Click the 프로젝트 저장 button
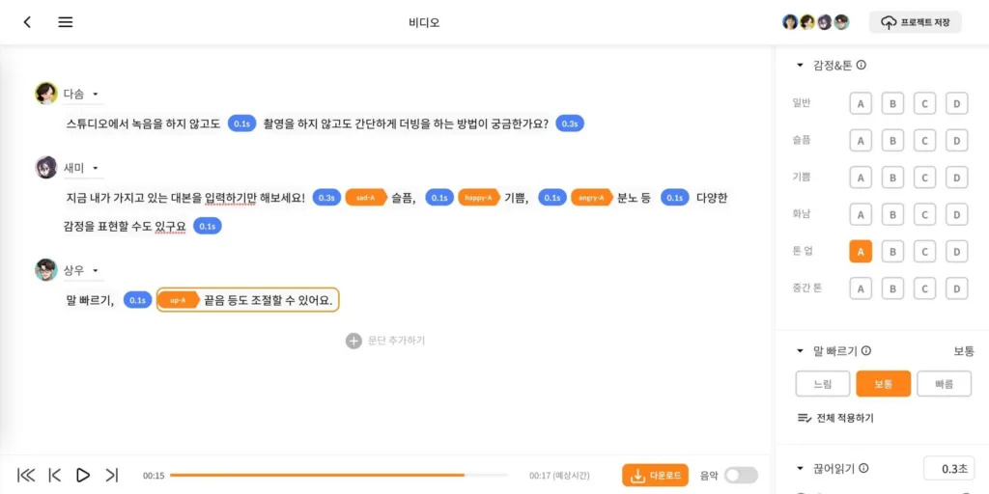Image resolution: width=989 pixels, height=494 pixels. (916, 22)
